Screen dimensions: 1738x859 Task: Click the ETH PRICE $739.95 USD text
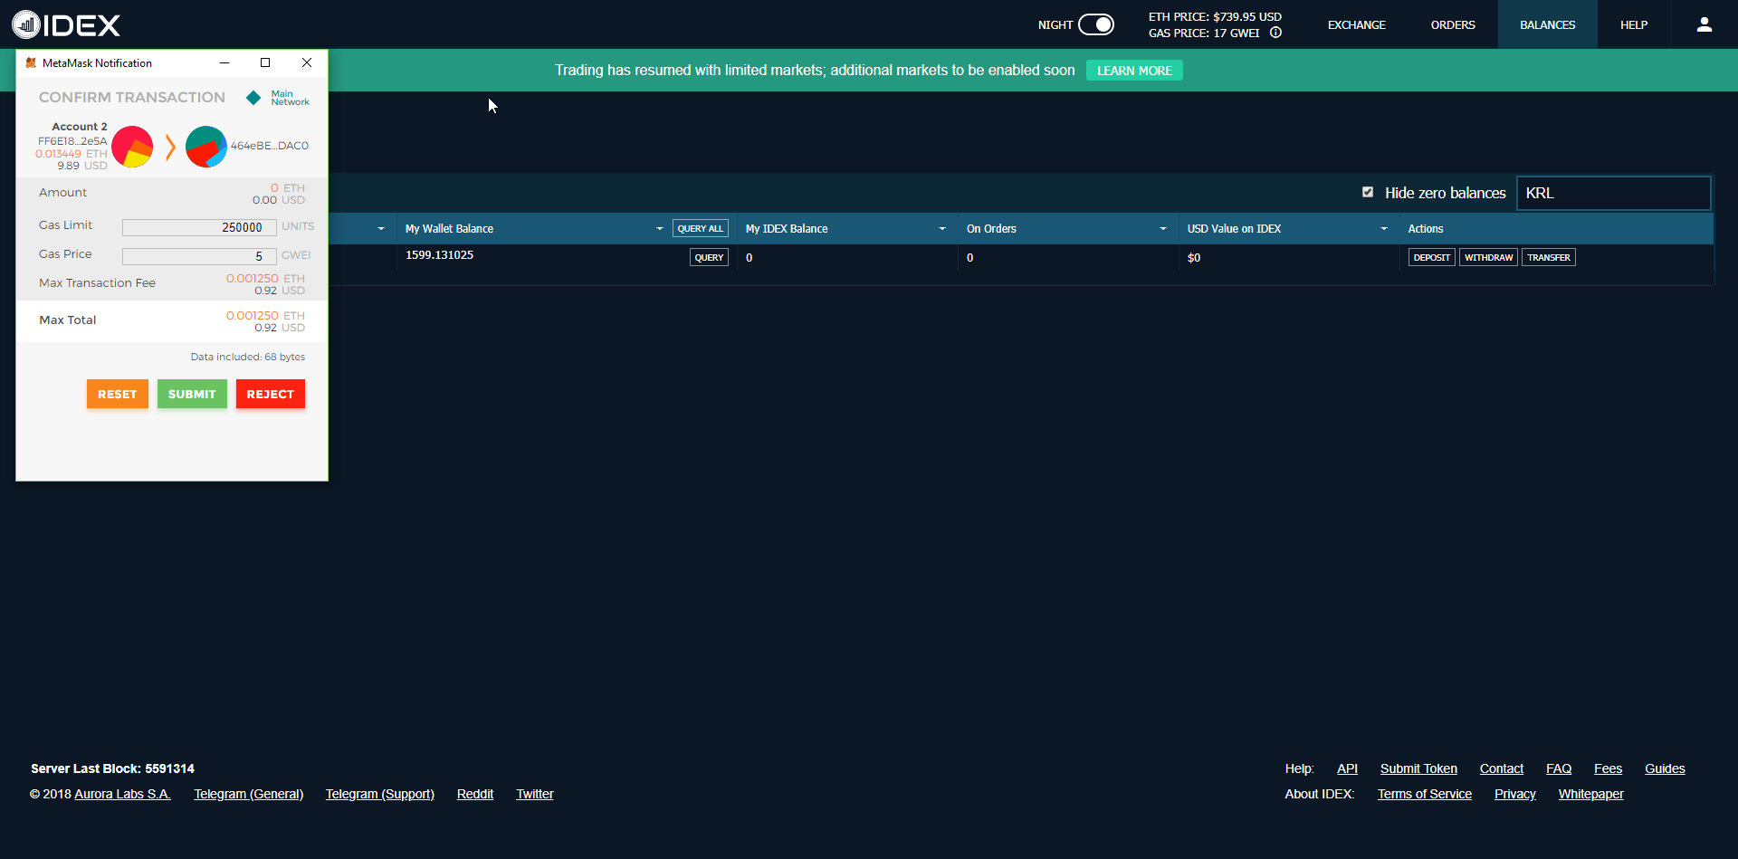1215,16
